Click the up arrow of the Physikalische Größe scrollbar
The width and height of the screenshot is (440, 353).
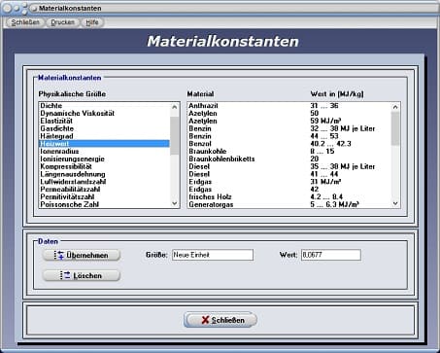point(175,107)
